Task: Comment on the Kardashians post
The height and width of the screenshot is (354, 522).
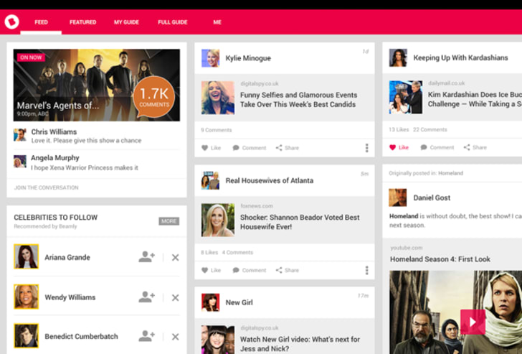Action: (437, 147)
